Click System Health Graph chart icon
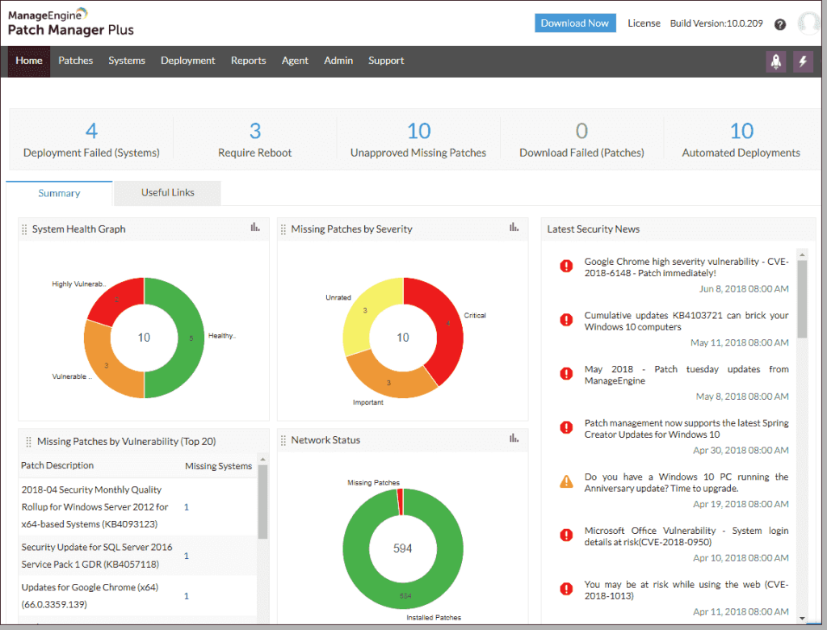 [255, 228]
